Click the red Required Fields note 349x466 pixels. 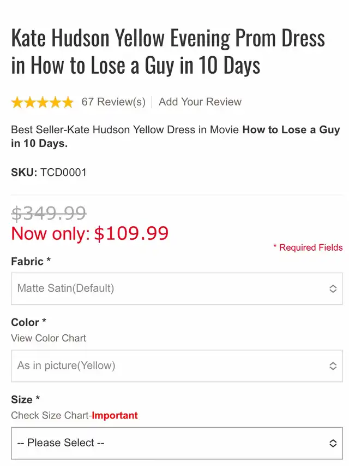click(x=308, y=248)
